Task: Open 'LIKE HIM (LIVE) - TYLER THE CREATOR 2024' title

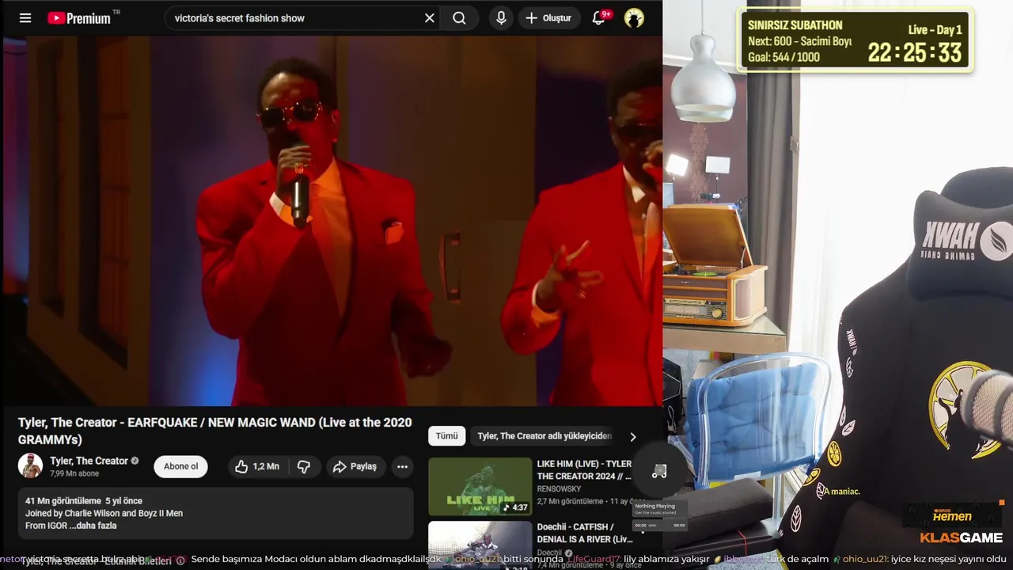Action: (x=584, y=469)
